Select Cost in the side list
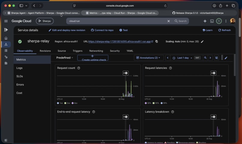Image resolution: width=242 pixels, height=144 pixels. click(32, 93)
